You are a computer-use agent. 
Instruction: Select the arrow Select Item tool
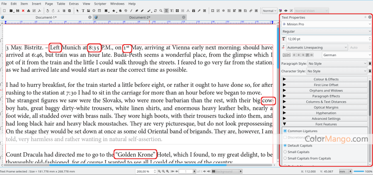pos(77,10)
